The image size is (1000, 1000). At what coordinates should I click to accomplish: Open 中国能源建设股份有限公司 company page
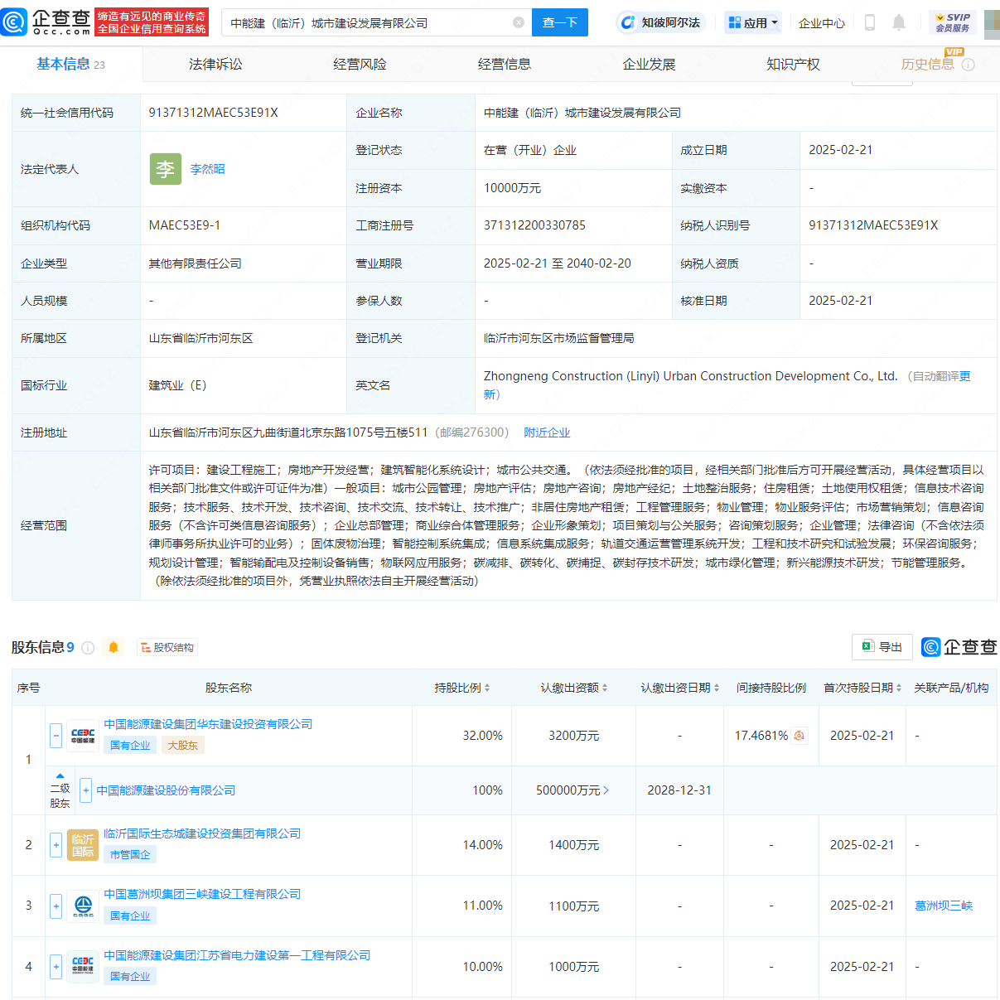click(x=166, y=790)
